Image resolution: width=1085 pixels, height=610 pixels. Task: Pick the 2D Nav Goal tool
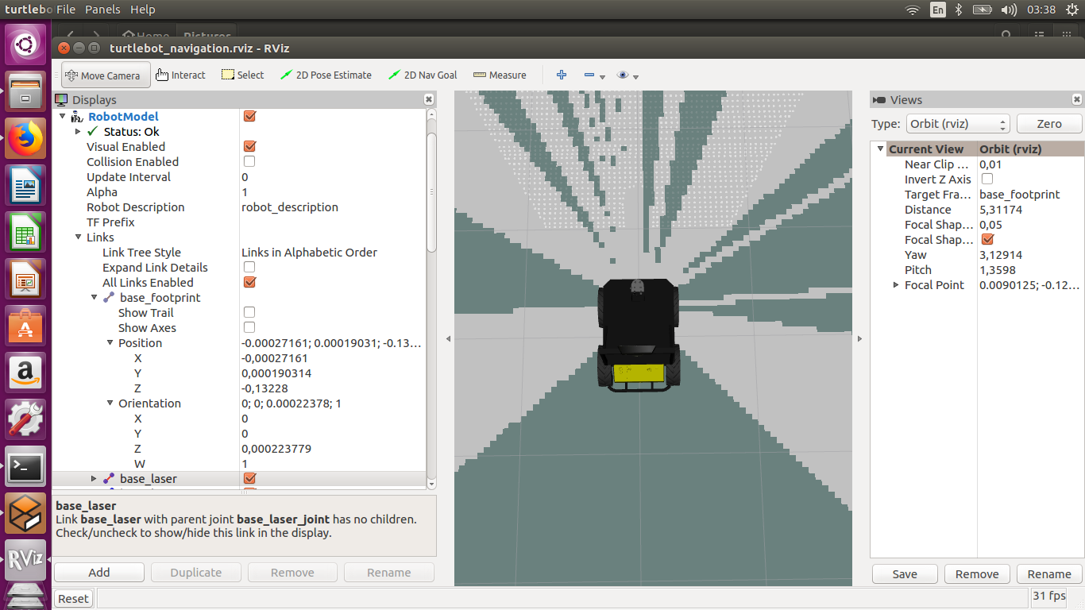[423, 75]
